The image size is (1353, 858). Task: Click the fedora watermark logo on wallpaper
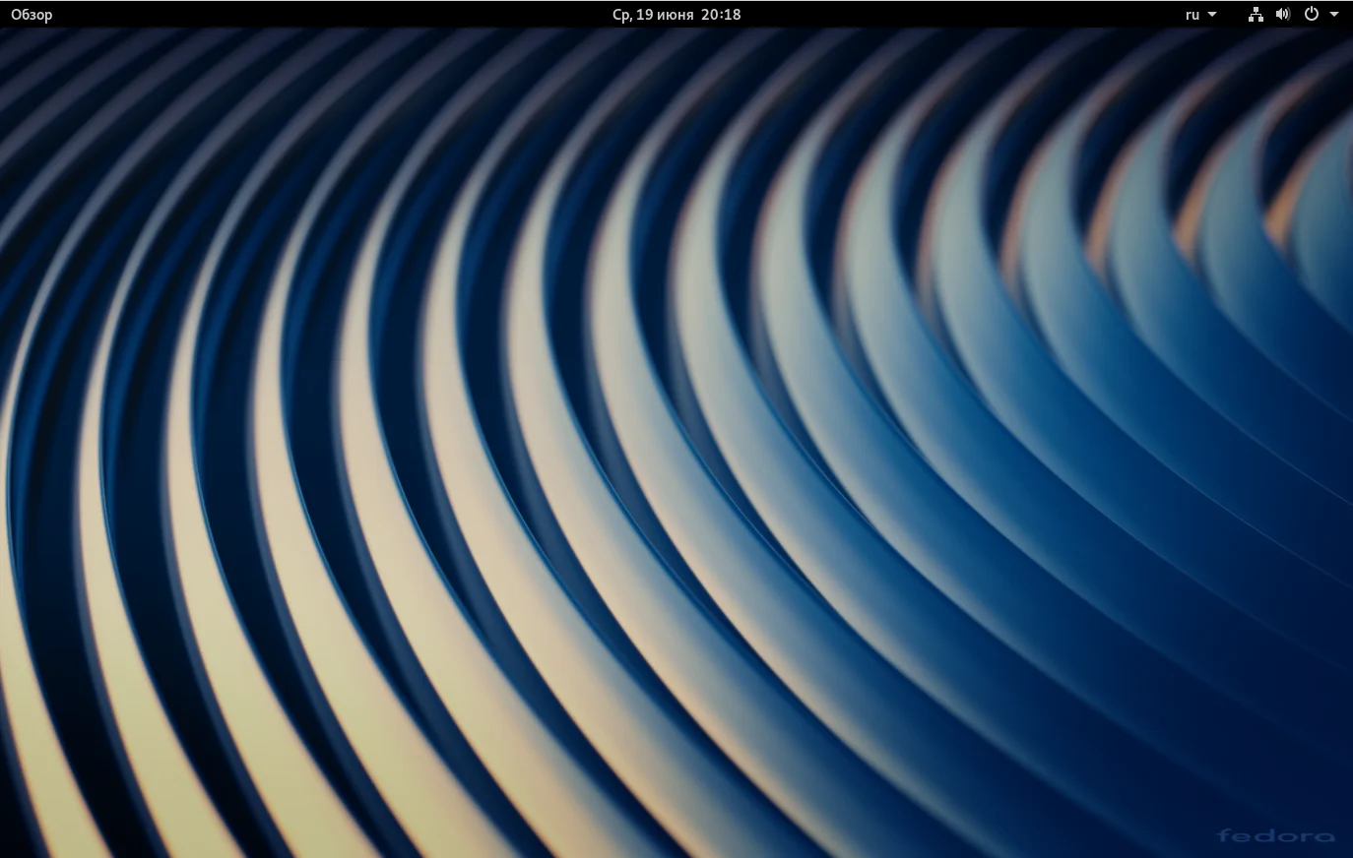tap(1275, 835)
